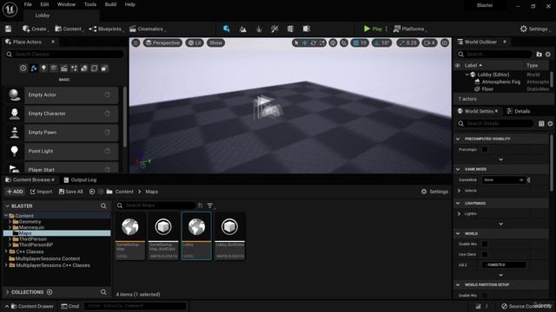Screen dimensions: 556x312
Task: Open the Brush Editing mode icon
Action: [x=307, y=29]
